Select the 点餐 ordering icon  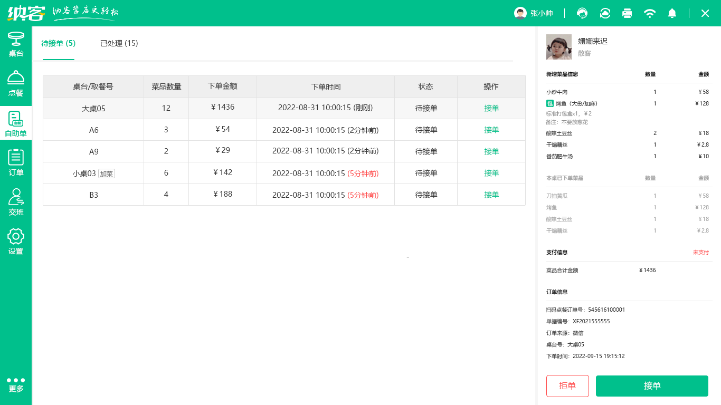tap(16, 82)
